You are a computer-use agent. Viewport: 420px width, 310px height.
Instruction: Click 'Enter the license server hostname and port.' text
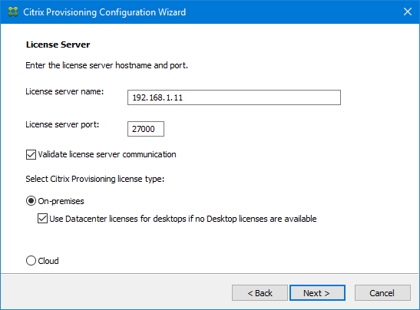(x=107, y=65)
